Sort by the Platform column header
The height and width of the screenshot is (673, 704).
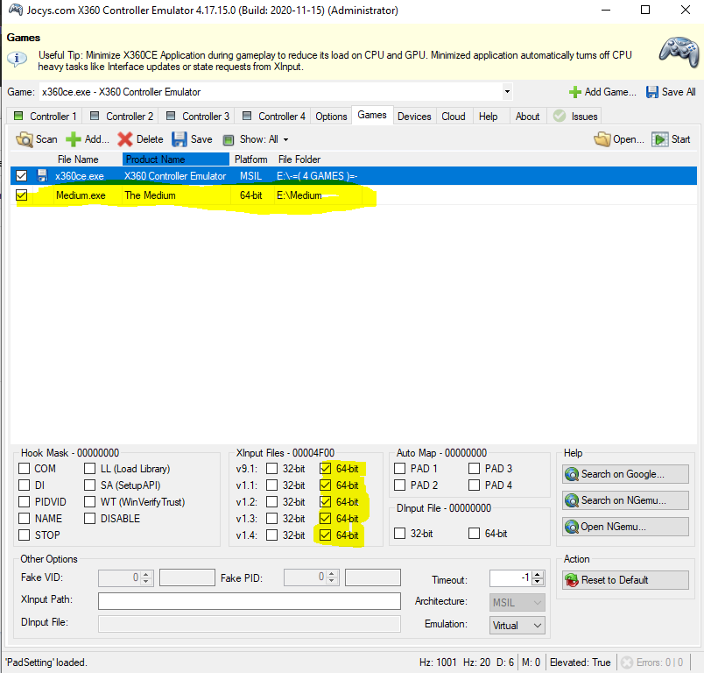tap(251, 159)
